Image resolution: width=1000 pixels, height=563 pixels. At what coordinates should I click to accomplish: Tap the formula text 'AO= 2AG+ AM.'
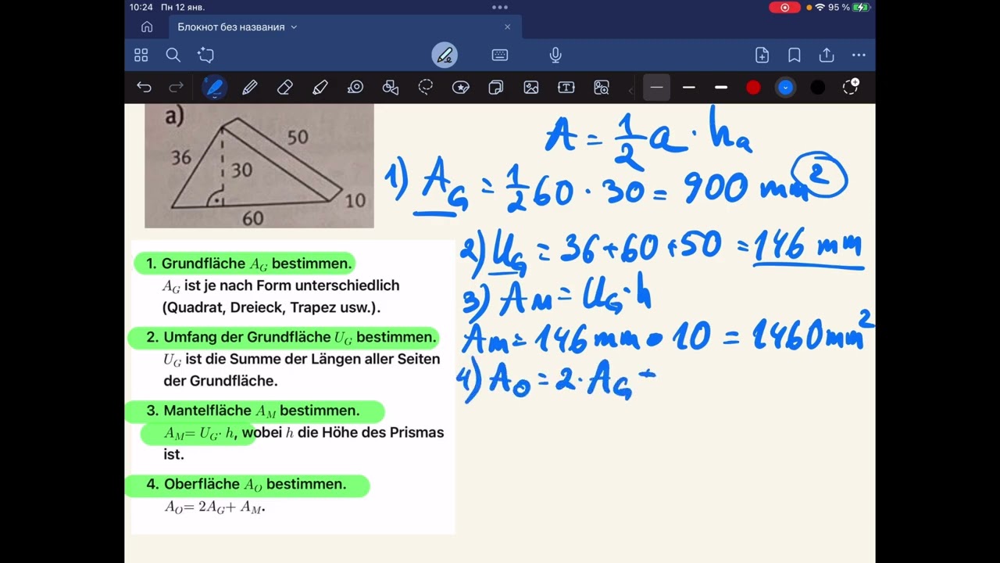click(x=215, y=507)
